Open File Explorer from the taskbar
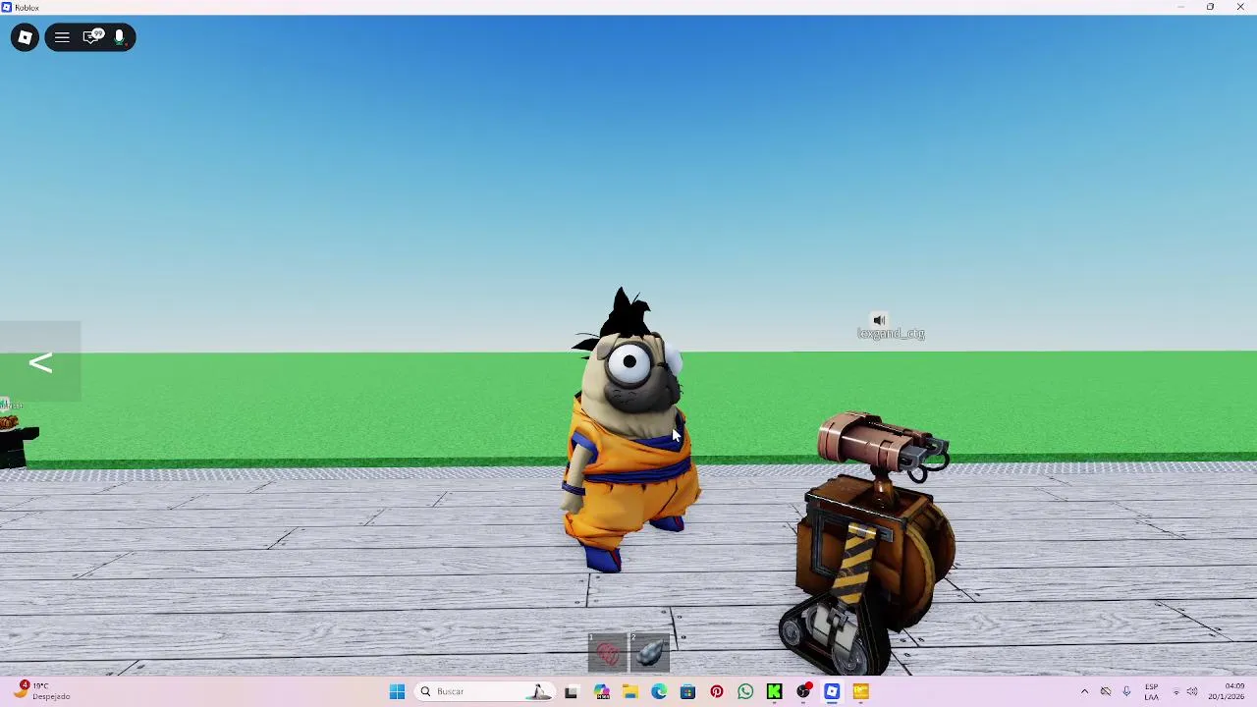The width and height of the screenshot is (1257, 707). tap(629, 691)
